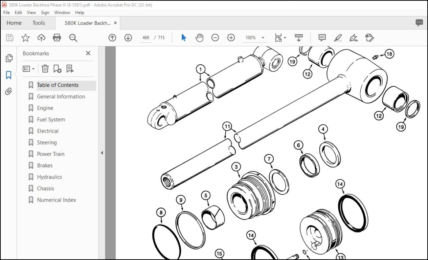The image size is (428, 260).
Task: Open the Sign document tool
Action: click(353, 38)
